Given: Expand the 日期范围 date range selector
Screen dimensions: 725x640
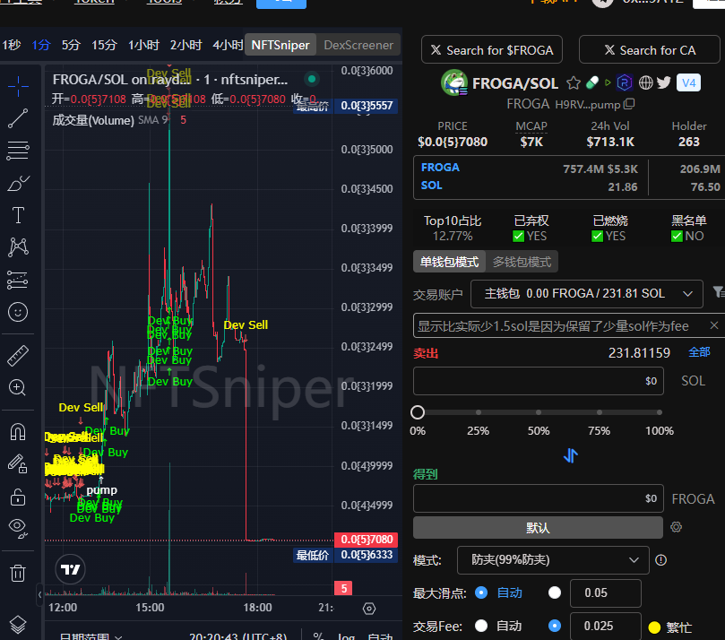Looking at the screenshot, I should [x=91, y=636].
